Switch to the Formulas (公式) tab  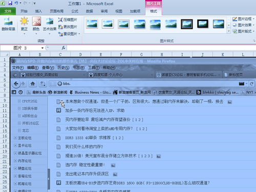coord(75,11)
